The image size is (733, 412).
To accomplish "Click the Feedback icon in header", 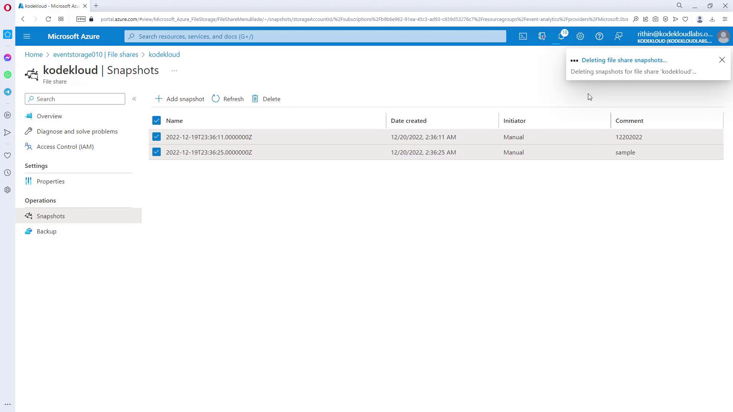I will (618, 36).
